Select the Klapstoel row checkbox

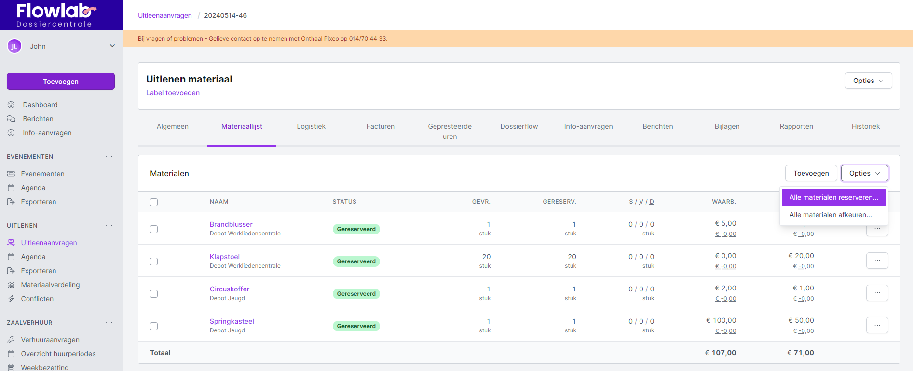click(154, 261)
